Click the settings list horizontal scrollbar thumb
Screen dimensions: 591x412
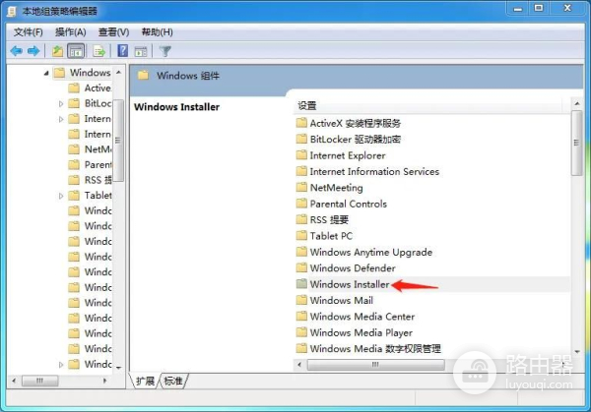376,365
